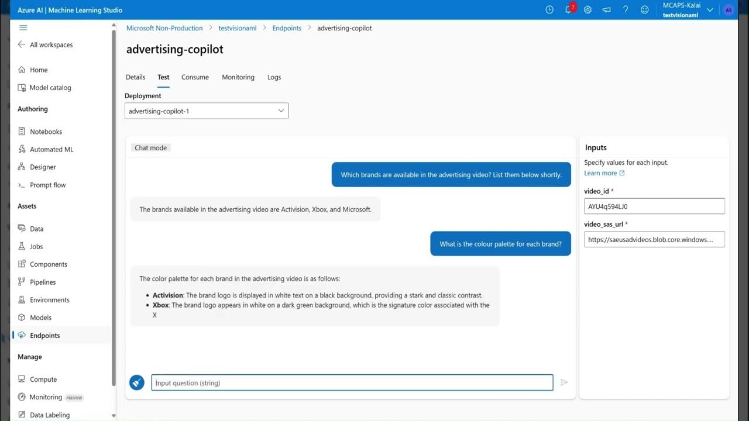749x421 pixels.
Task: Clear chat with the broom button
Action: (137, 382)
